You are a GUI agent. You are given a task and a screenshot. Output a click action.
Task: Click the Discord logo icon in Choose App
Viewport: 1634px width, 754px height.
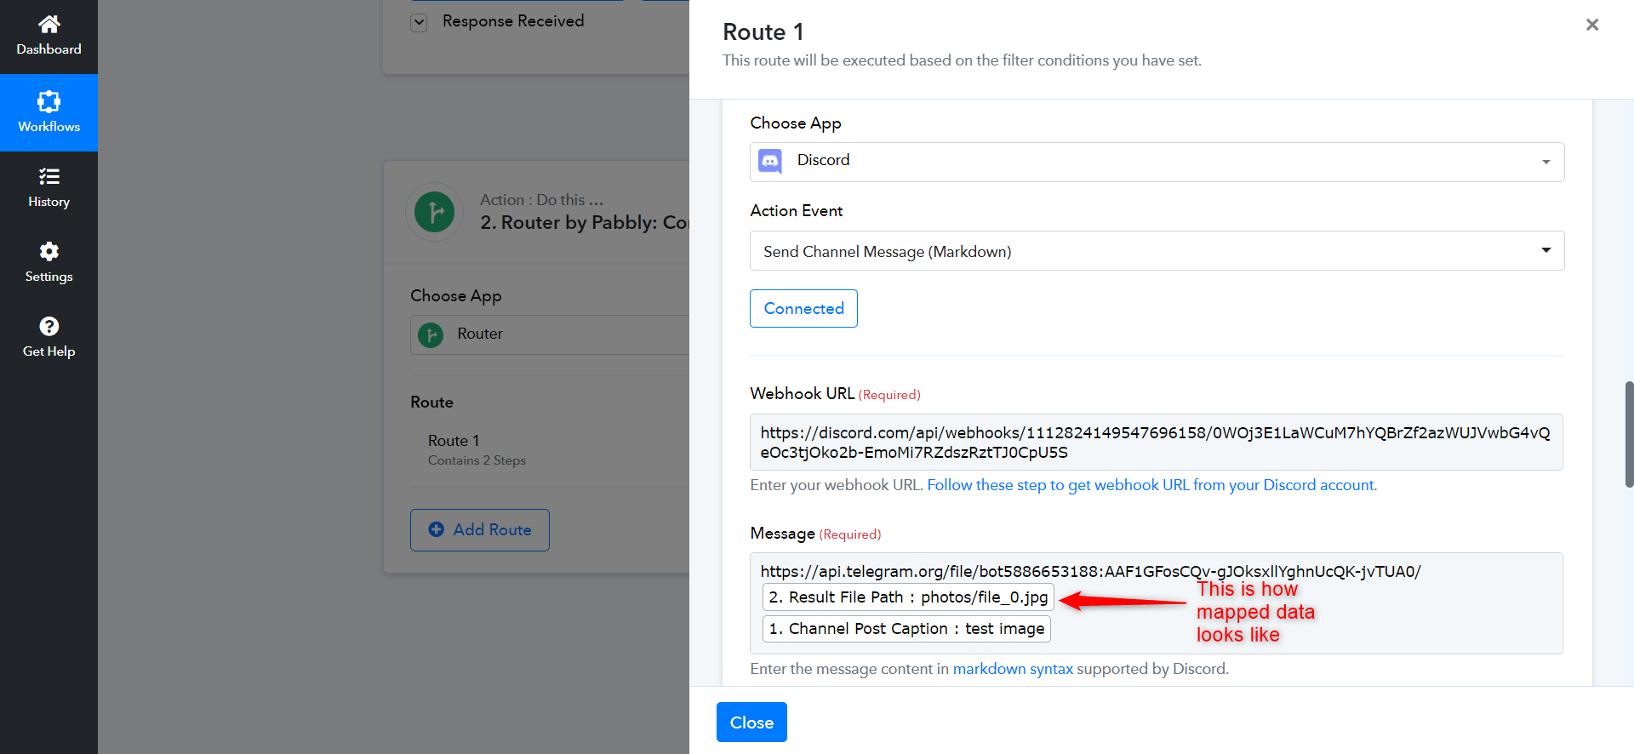click(770, 161)
